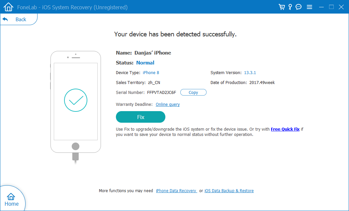Go back using the Back button
This screenshot has height=211, width=349.
pos(16,20)
